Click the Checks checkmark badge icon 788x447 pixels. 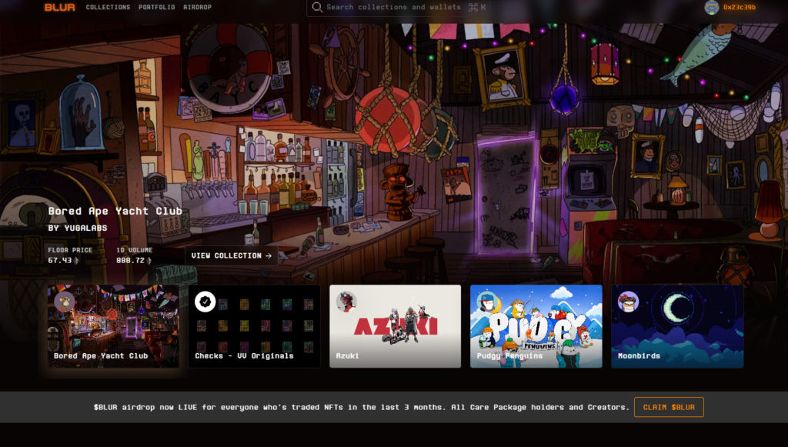click(x=205, y=302)
